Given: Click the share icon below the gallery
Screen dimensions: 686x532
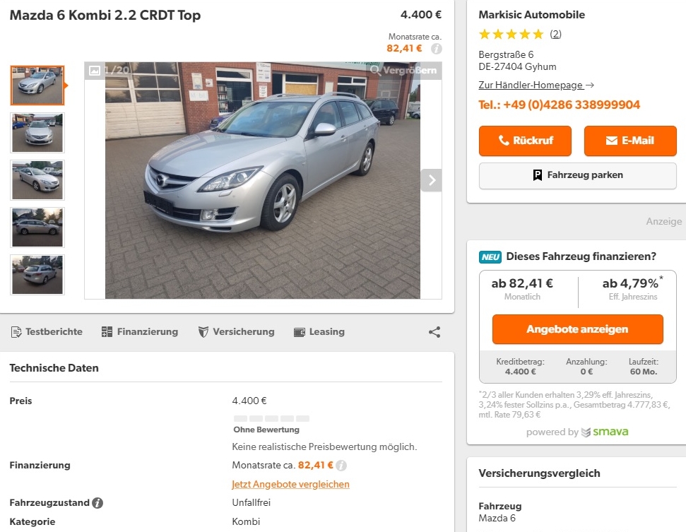Looking at the screenshot, I should click(x=434, y=332).
